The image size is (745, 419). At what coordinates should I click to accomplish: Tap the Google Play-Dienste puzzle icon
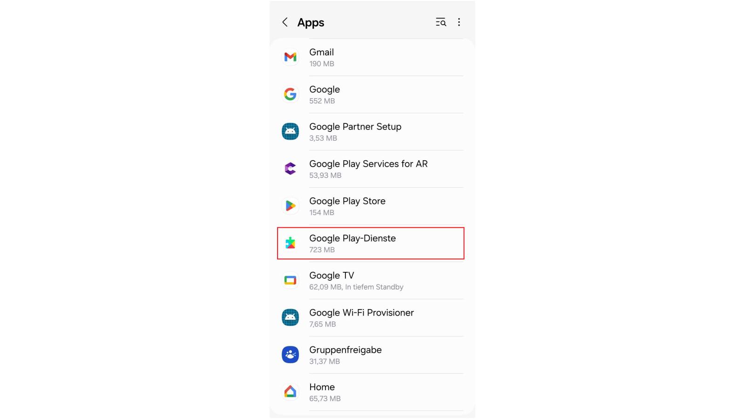(x=291, y=243)
